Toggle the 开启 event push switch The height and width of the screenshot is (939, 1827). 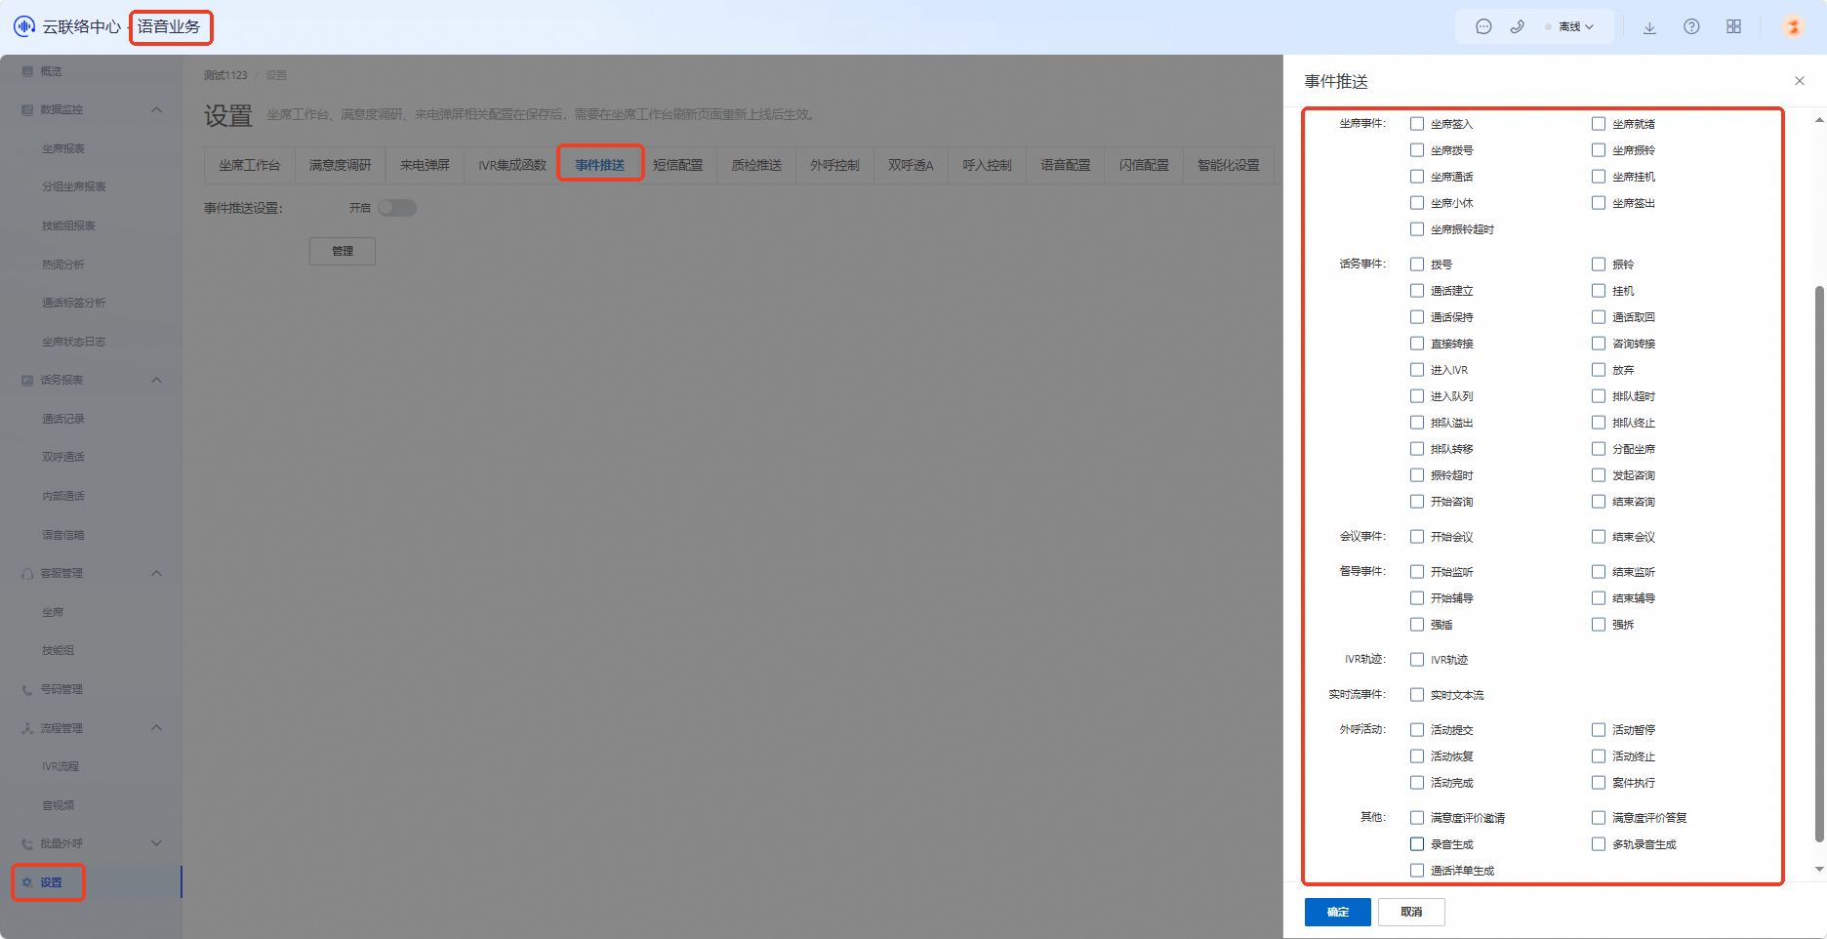pyautogui.click(x=397, y=208)
